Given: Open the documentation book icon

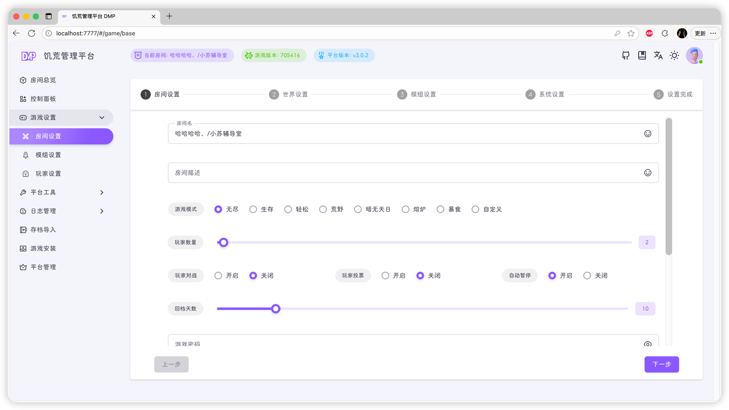Looking at the screenshot, I should click(x=642, y=55).
